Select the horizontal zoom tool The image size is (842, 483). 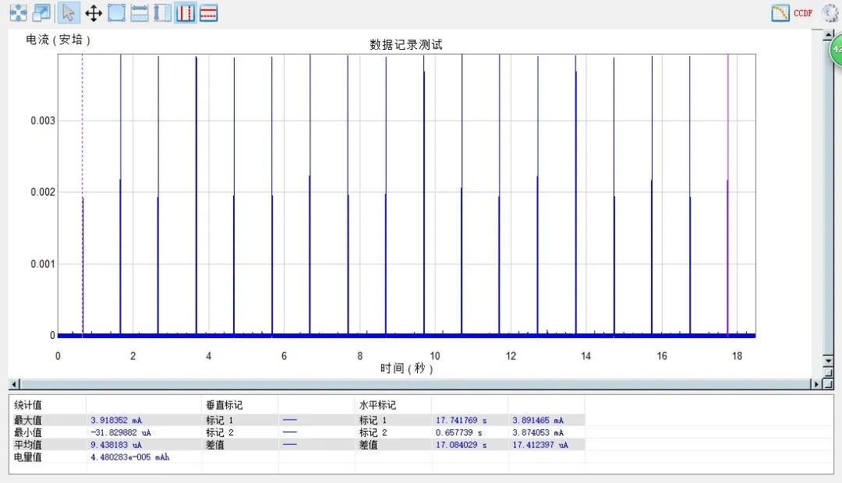140,13
